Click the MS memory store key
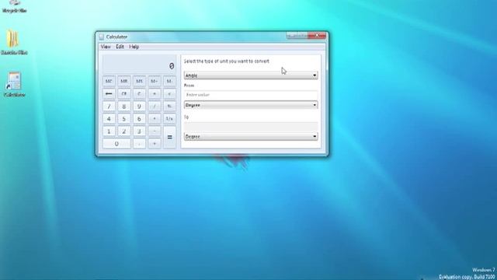This screenshot has width=497, height=280. click(x=139, y=81)
